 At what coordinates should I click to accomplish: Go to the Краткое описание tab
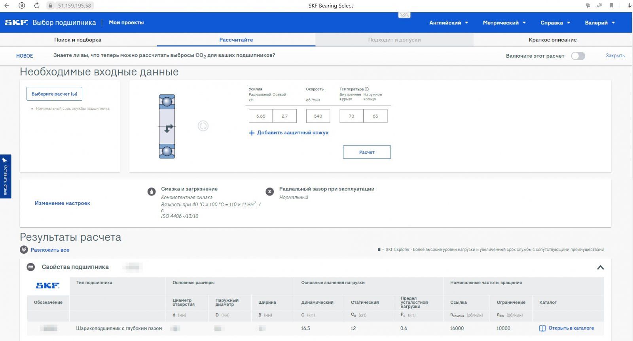pos(553,40)
